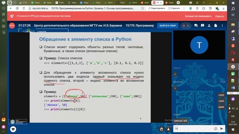Open Yandex Browser from the taskbar
This screenshot has height=134, width=239.
pos(233,67)
